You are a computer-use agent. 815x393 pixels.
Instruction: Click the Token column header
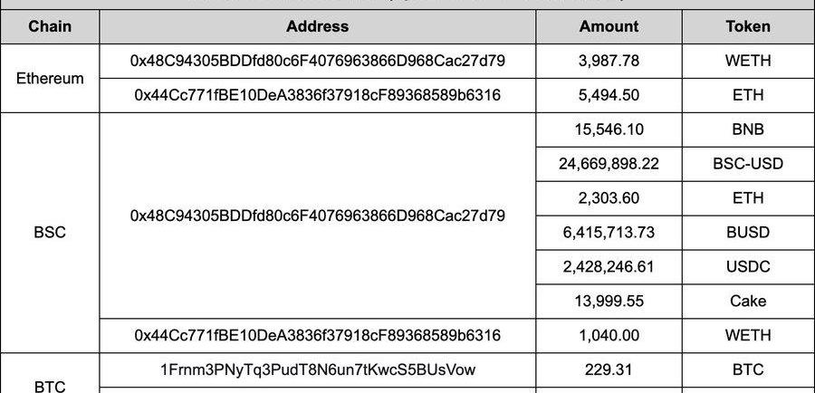[748, 26]
